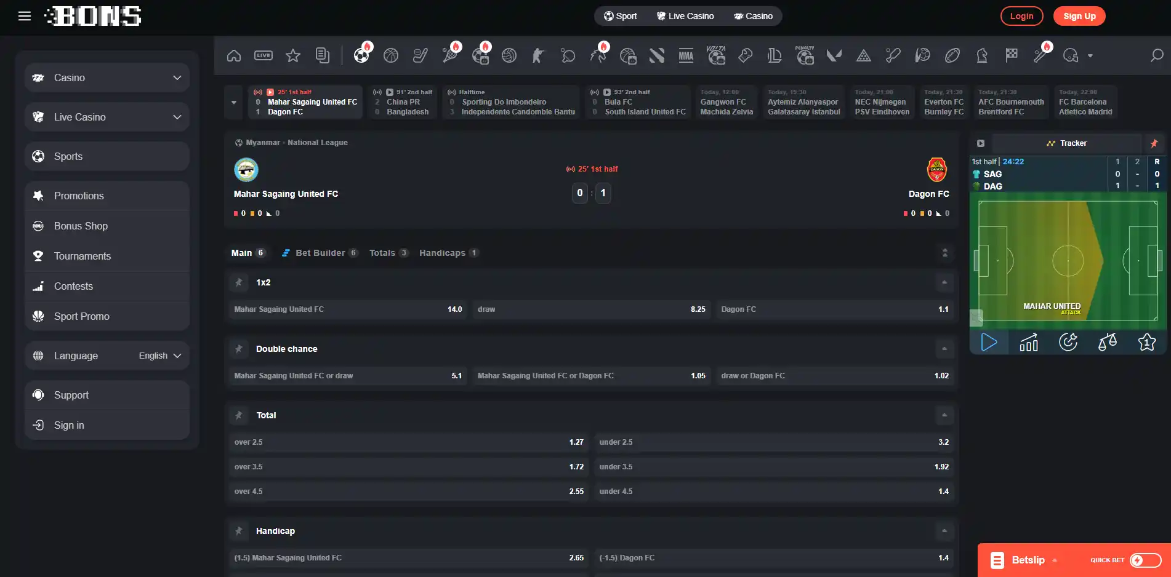This screenshot has height=577, width=1171.
Task: Switch to the Totals tab
Action: (388, 253)
